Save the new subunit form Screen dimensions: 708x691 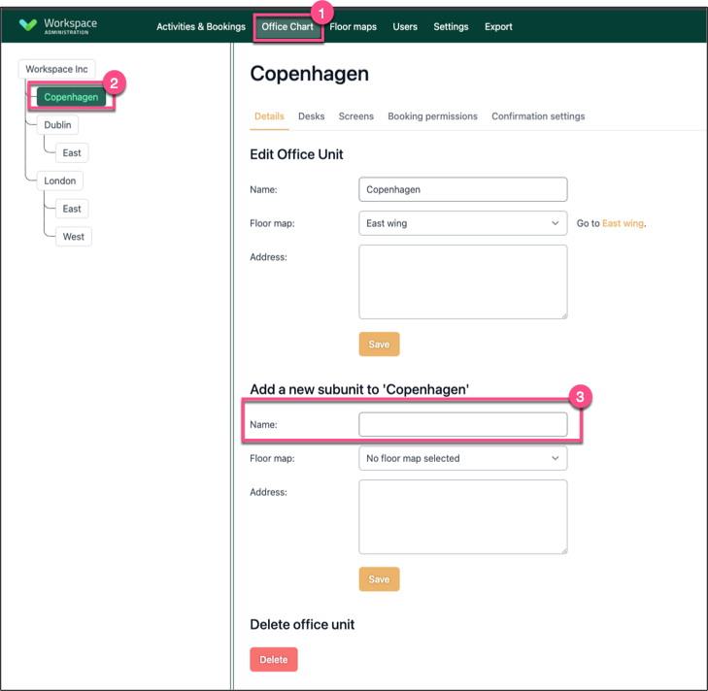[x=379, y=579]
